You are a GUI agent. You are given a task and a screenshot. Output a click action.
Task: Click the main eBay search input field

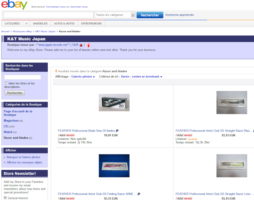[x=49, y=15]
